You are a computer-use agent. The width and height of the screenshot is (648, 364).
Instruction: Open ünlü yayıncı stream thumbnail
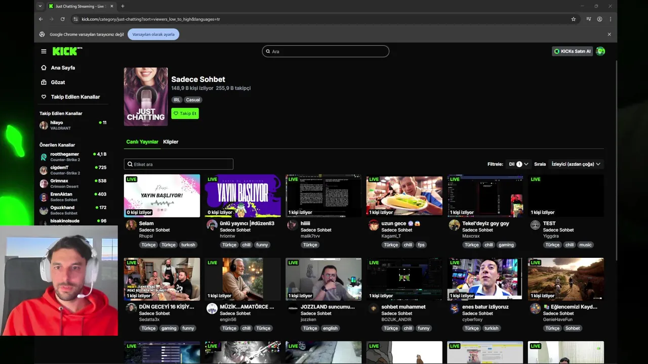(242, 196)
